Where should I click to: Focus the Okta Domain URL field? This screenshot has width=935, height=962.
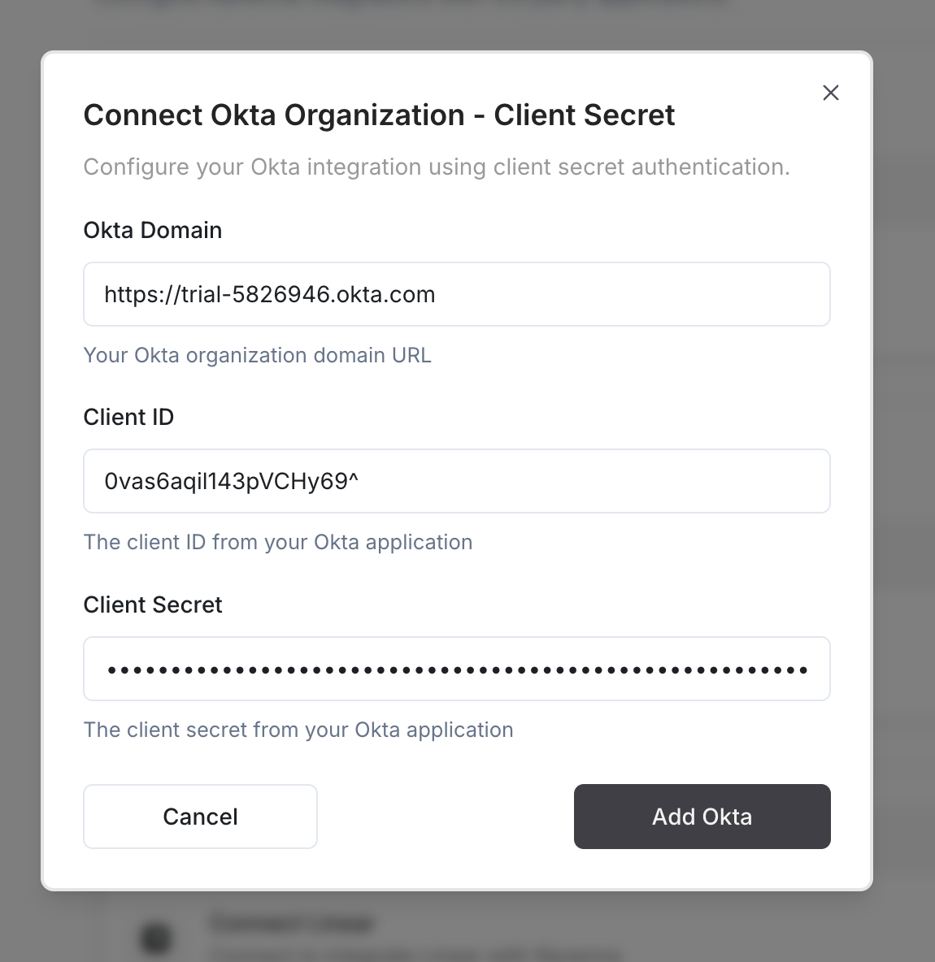coord(457,294)
